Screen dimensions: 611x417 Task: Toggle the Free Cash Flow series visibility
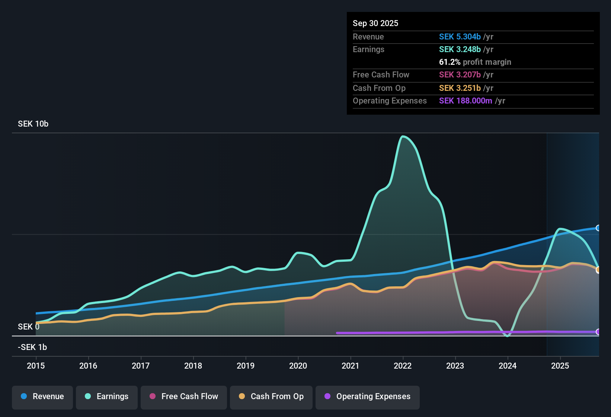pyautogui.click(x=183, y=397)
